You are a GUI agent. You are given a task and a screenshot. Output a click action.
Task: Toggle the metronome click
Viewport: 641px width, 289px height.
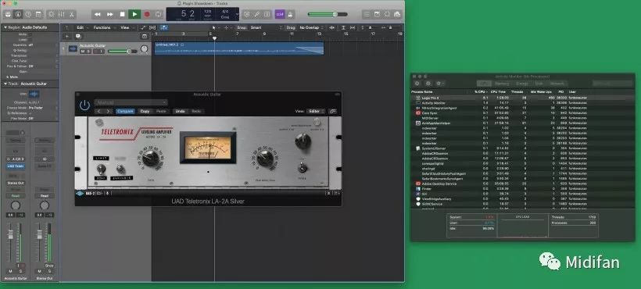pos(290,14)
